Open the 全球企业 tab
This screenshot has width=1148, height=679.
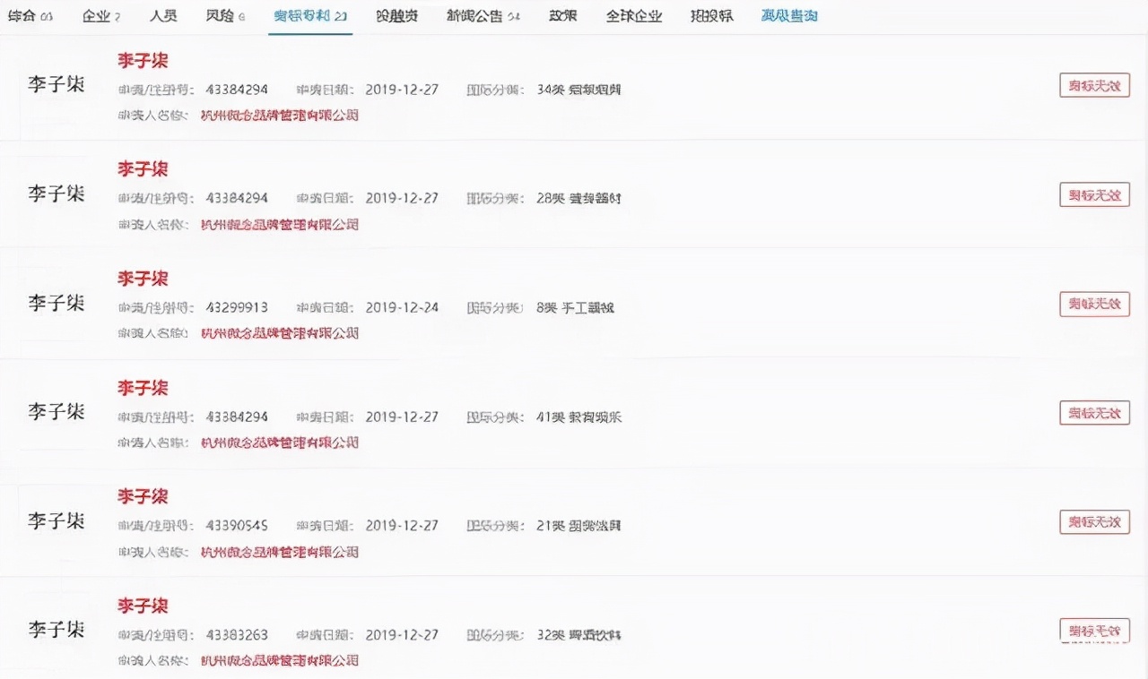coord(634,16)
